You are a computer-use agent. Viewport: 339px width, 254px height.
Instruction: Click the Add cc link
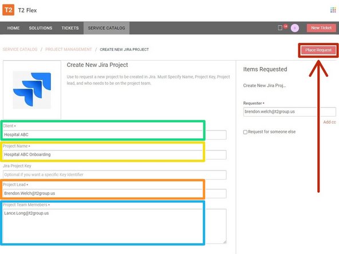[x=329, y=122]
